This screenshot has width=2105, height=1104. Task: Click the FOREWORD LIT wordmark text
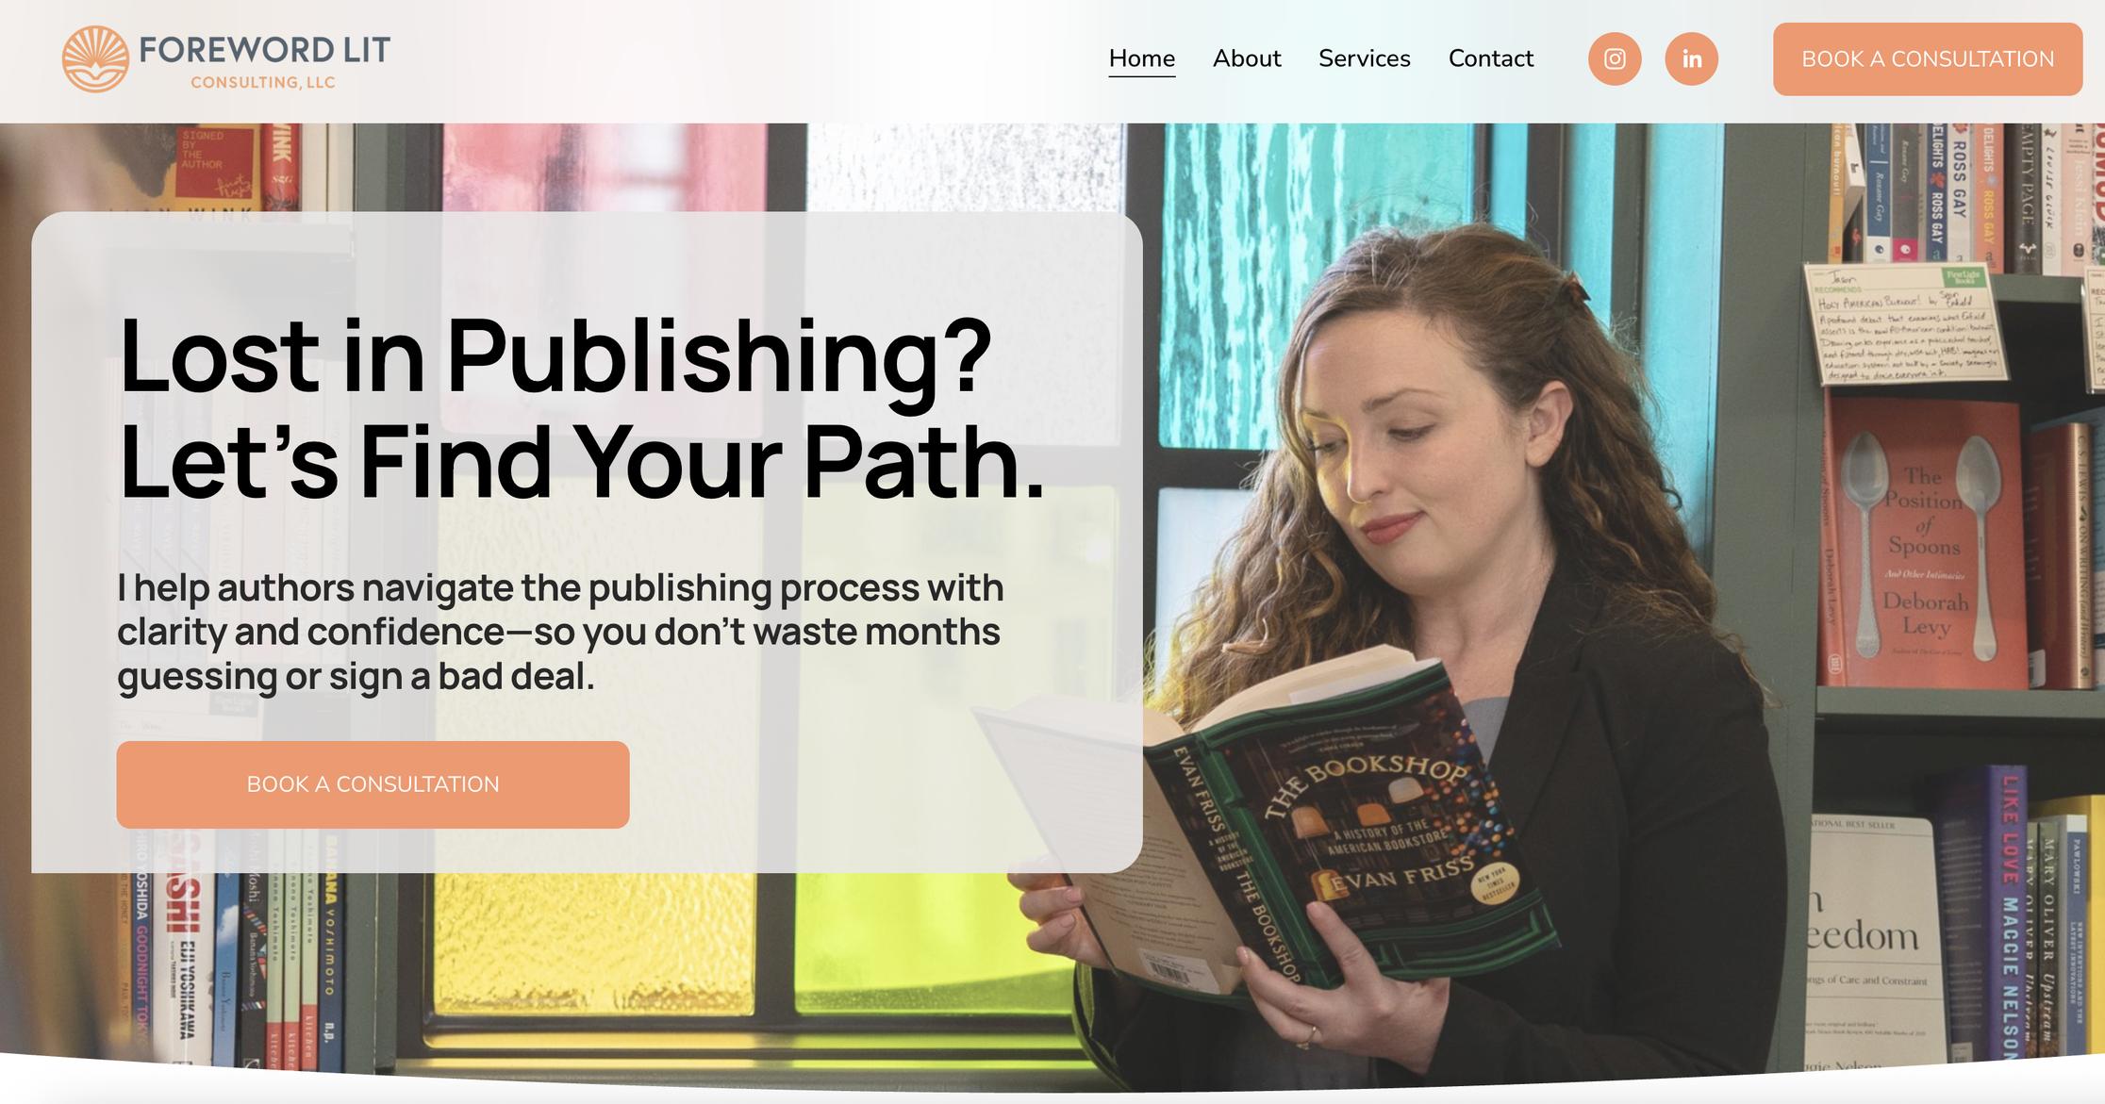tap(265, 50)
